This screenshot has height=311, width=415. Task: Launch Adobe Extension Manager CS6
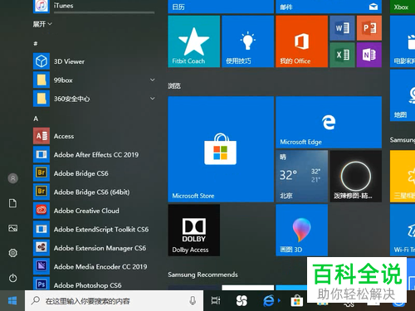tap(94, 248)
